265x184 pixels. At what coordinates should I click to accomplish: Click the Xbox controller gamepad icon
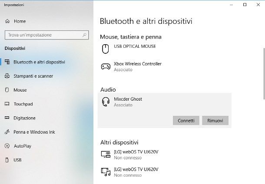[x=106, y=66]
